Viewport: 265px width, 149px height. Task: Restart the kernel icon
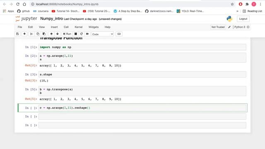(82, 34)
